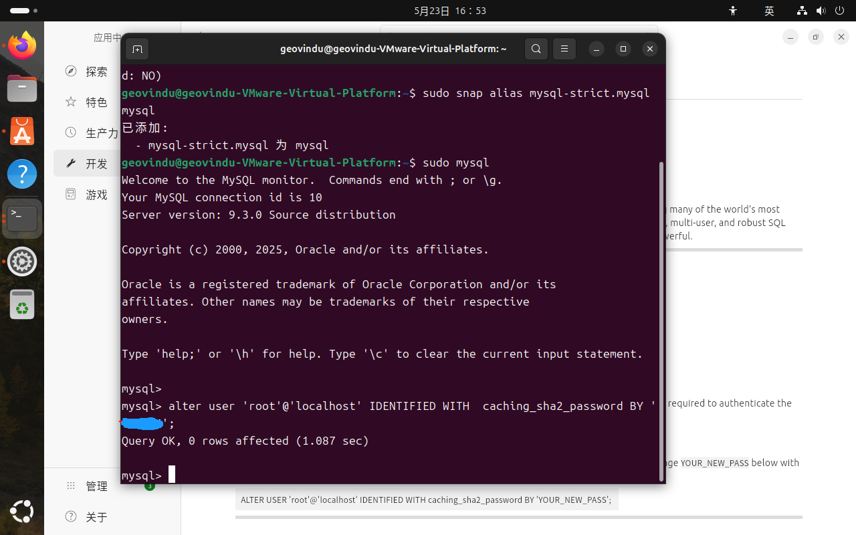
Task: Click the ALTER USER code snippet in App Center
Action: tap(427, 500)
